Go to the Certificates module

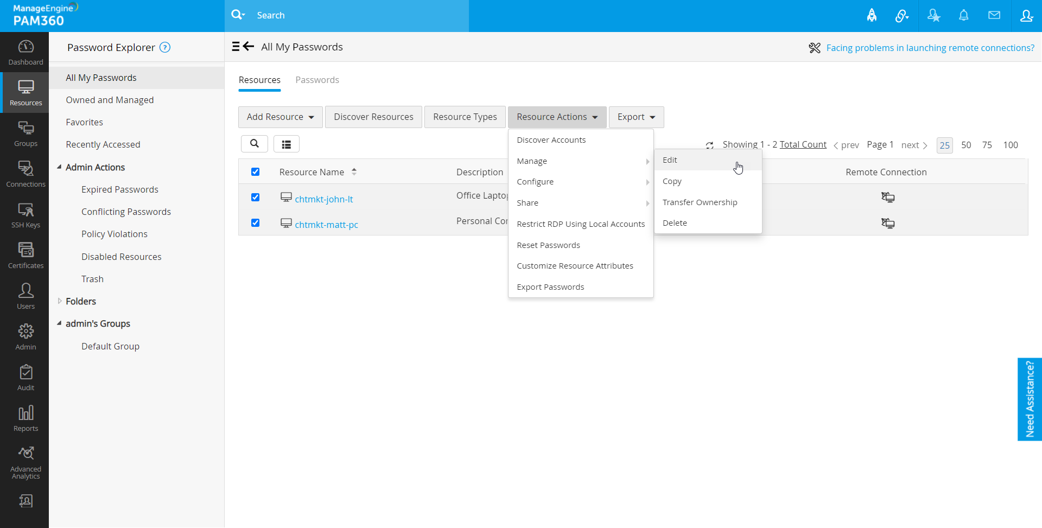pyautogui.click(x=26, y=256)
